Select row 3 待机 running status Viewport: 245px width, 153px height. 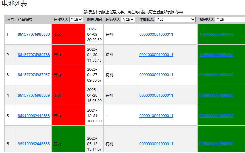click(109, 75)
